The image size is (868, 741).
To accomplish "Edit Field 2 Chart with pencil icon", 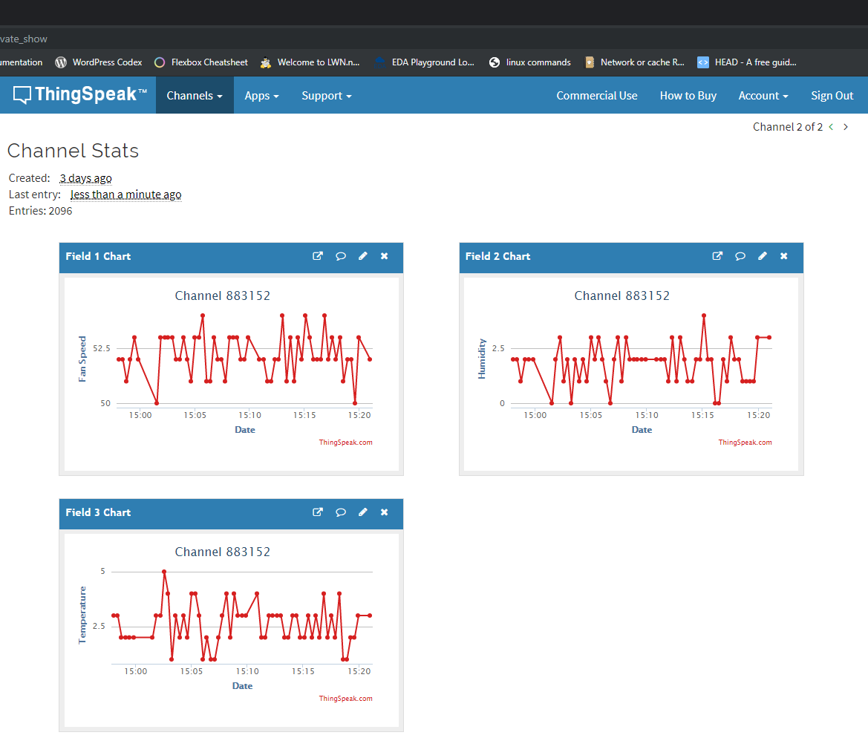I will coord(763,255).
